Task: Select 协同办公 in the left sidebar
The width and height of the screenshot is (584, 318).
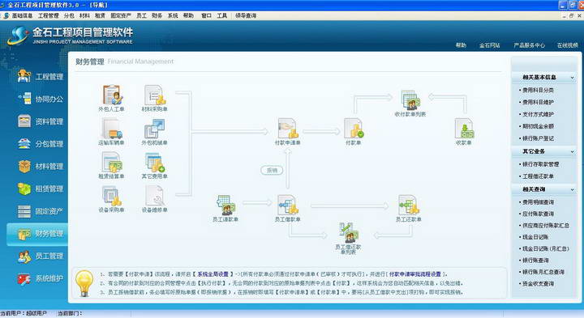Action: [41, 99]
